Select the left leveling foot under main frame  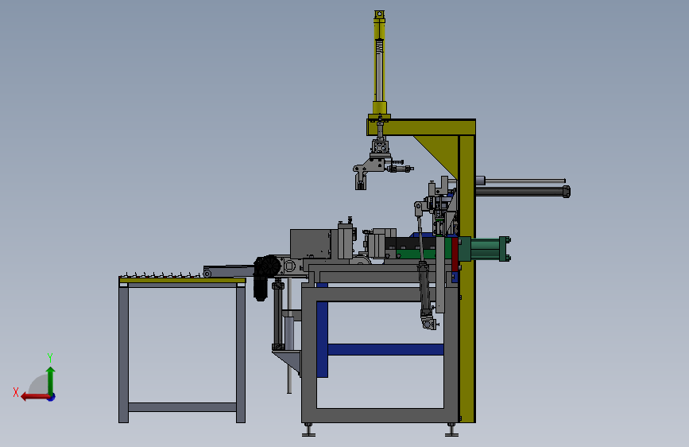coord(308,430)
